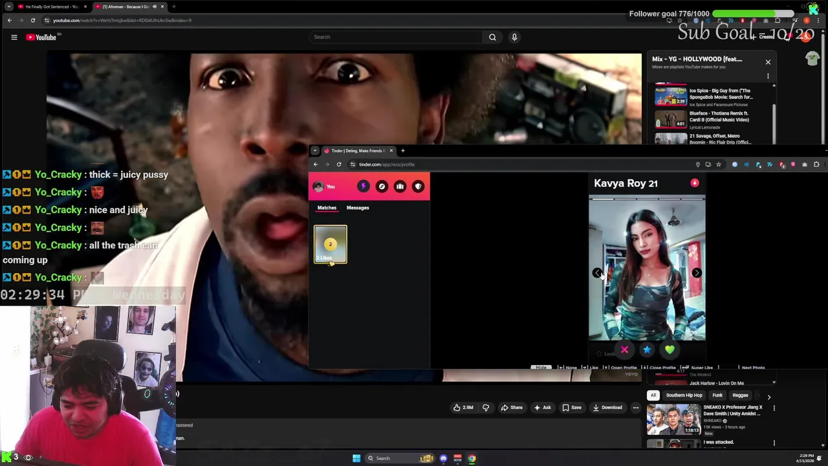Dislike the Afroman video
Image resolution: width=828 pixels, height=466 pixels.
[486, 408]
